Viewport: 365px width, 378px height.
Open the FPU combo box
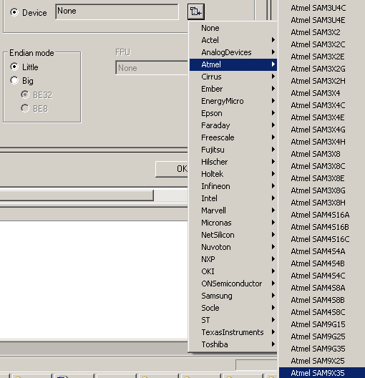point(152,68)
